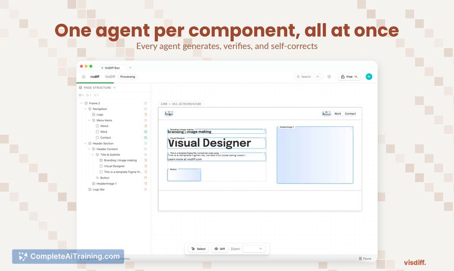Click the HeaderImage 1 box on canvas
The height and width of the screenshot is (271, 454).
(315, 155)
